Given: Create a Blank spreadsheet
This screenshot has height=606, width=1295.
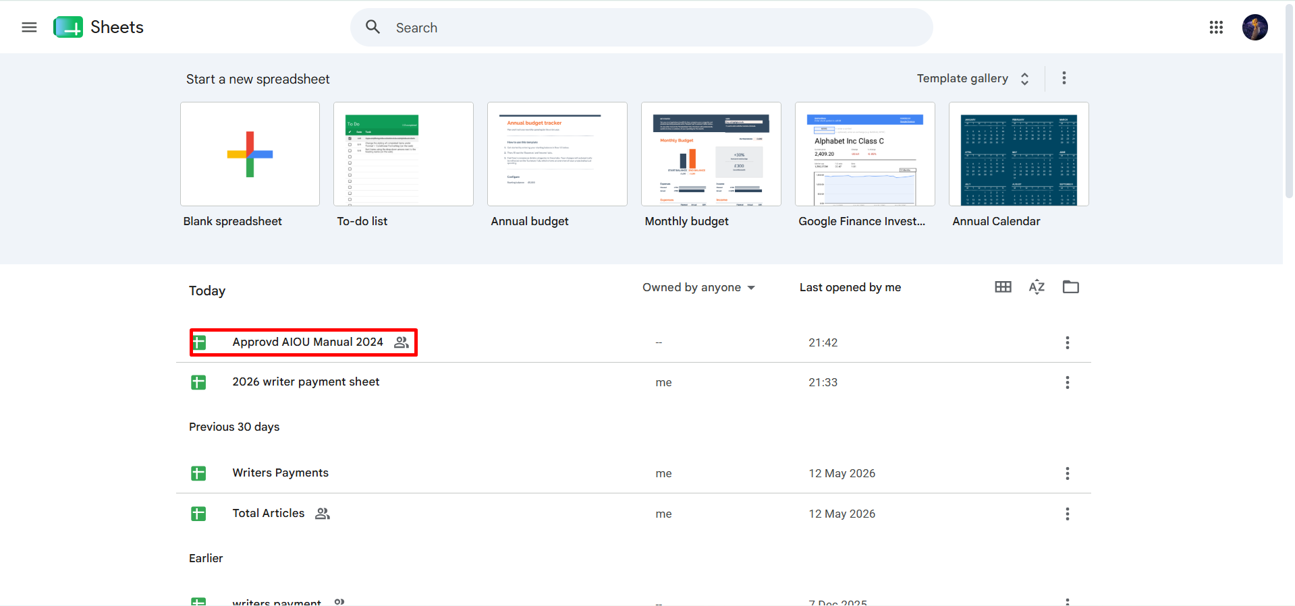Looking at the screenshot, I should coord(250,154).
